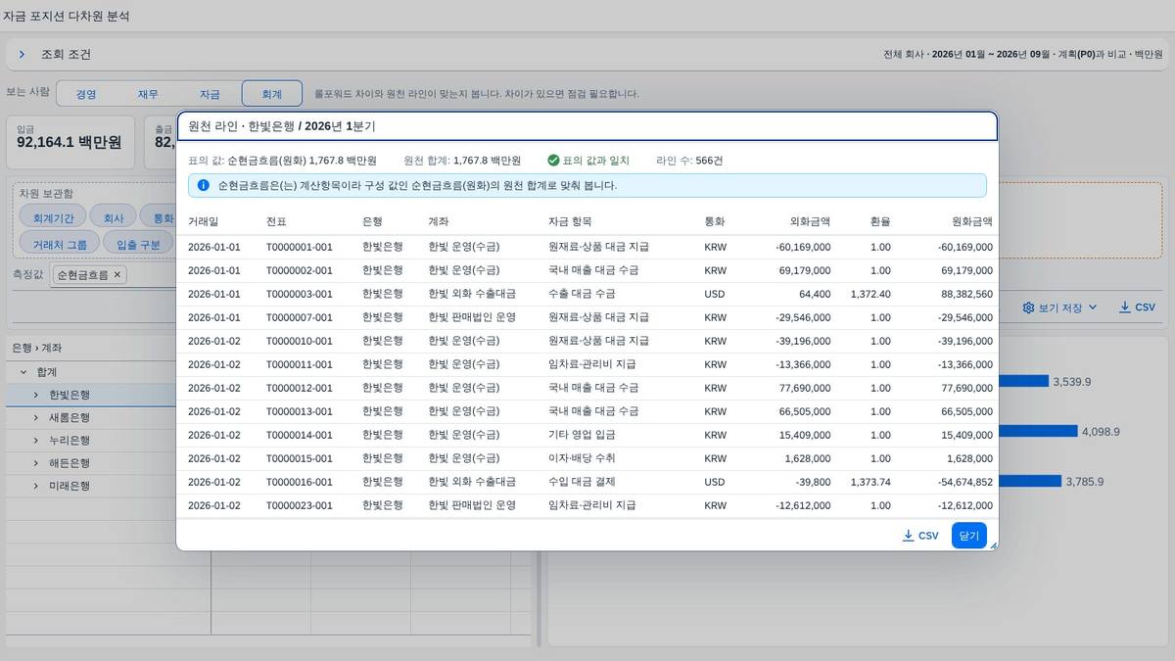
Task: Switch to the 경영 viewer tab
Action: pos(86,94)
